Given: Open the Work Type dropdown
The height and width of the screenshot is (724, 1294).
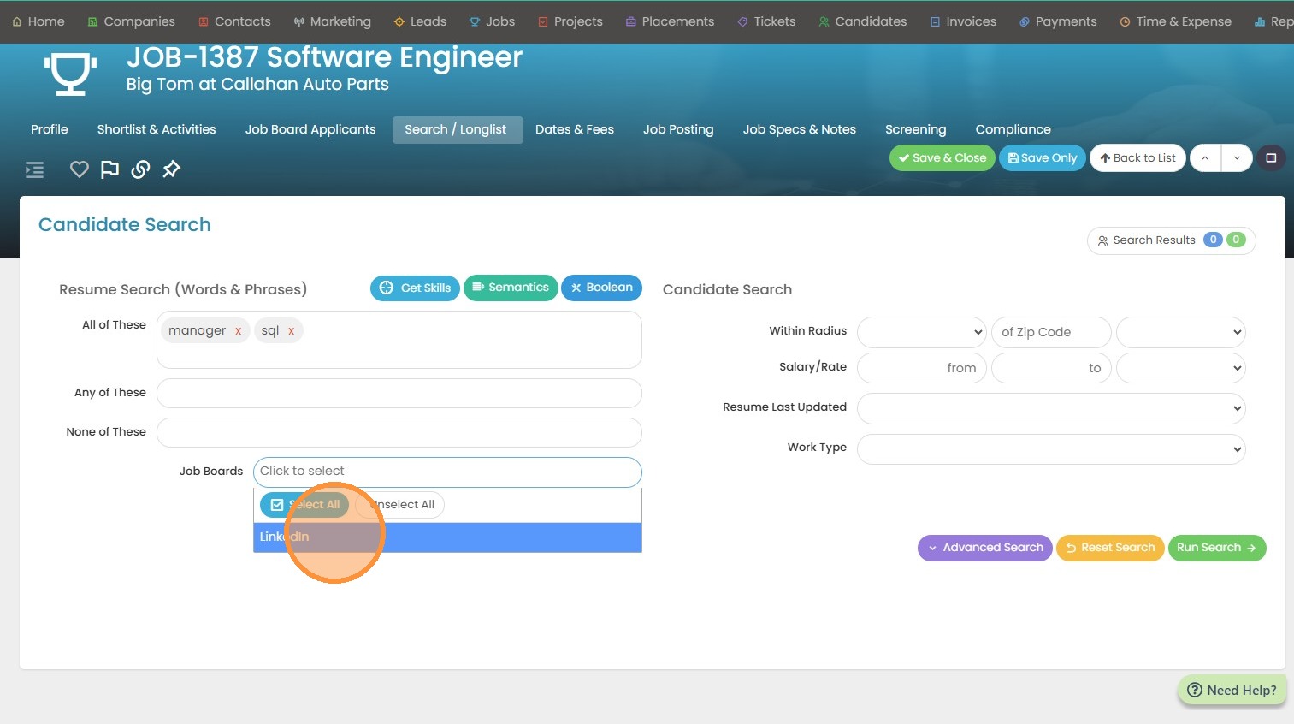Looking at the screenshot, I should point(1051,448).
